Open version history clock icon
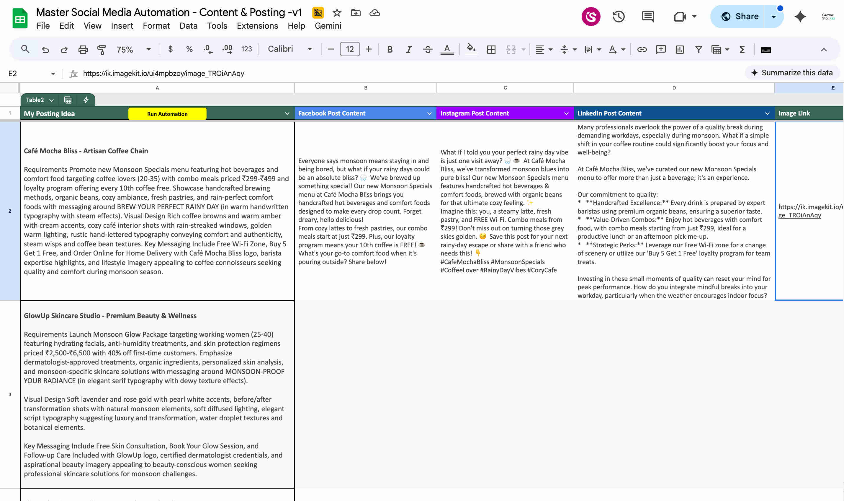This screenshot has width=844, height=501. (619, 16)
